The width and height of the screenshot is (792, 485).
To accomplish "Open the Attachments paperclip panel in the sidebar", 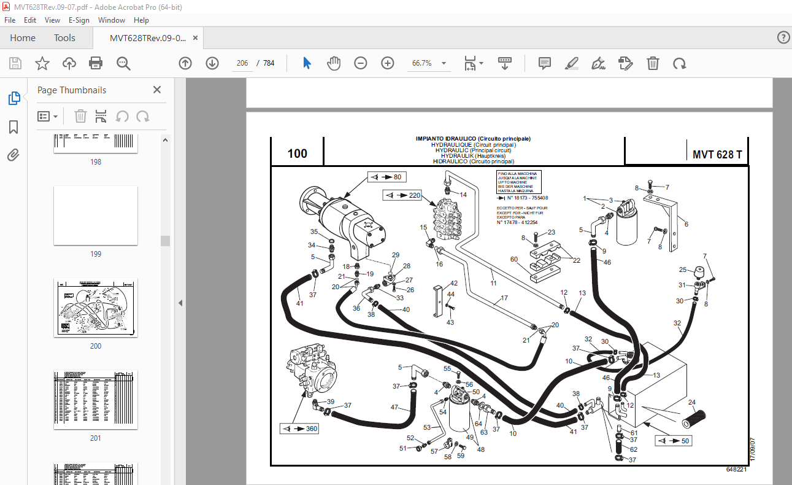I will pos(13,155).
